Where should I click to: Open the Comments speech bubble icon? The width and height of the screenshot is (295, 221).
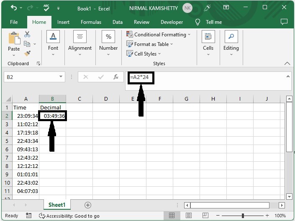click(x=284, y=22)
